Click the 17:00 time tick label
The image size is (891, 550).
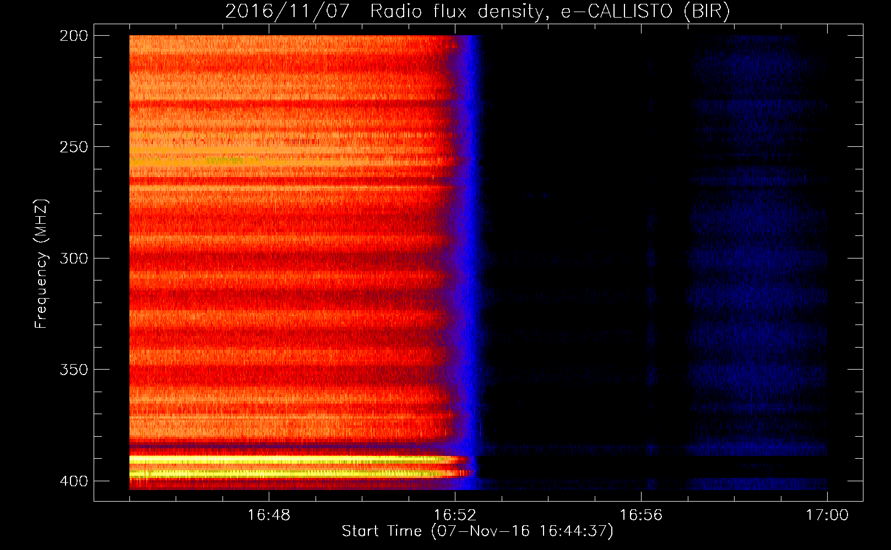pyautogui.click(x=827, y=515)
